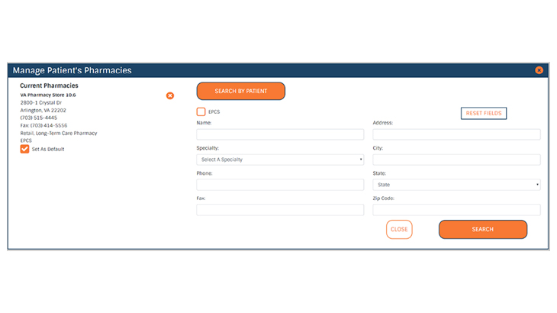Click the phone number (703) 515-4445
The width and height of the screenshot is (557, 313).
point(38,118)
